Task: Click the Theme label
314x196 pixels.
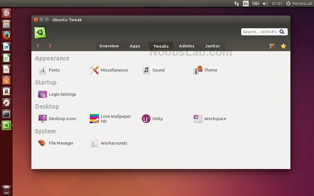Action: coord(211,70)
